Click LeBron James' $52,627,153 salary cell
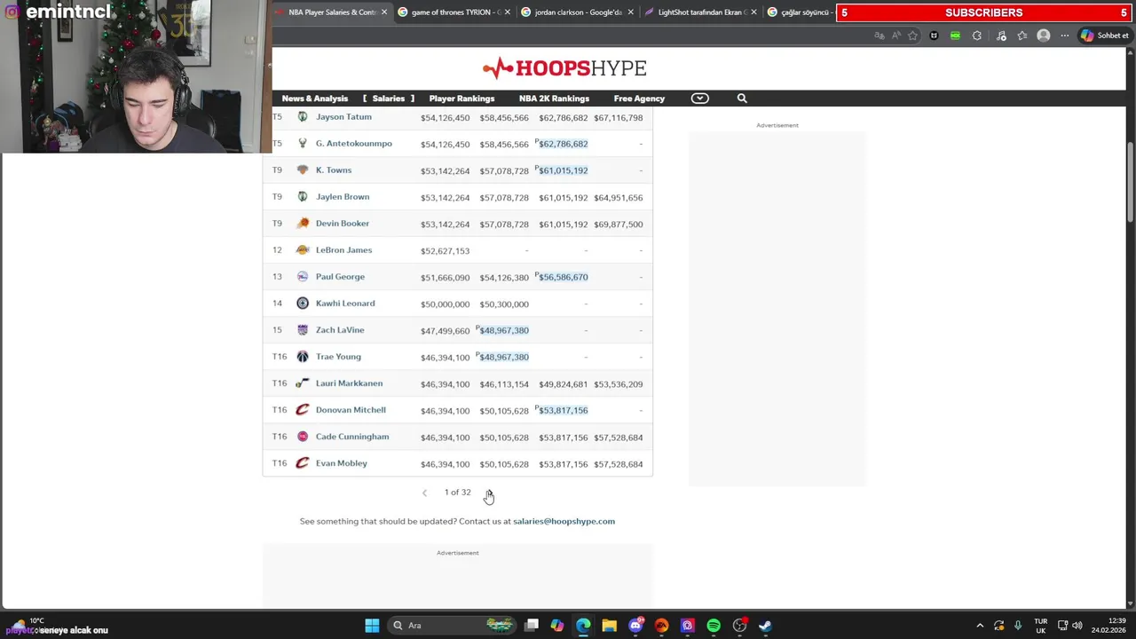Screen dimensions: 1136x639 pyautogui.click(x=445, y=251)
